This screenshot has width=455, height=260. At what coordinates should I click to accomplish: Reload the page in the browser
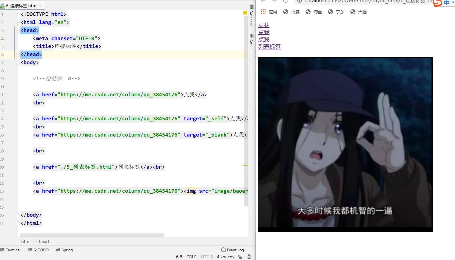(x=285, y=1)
